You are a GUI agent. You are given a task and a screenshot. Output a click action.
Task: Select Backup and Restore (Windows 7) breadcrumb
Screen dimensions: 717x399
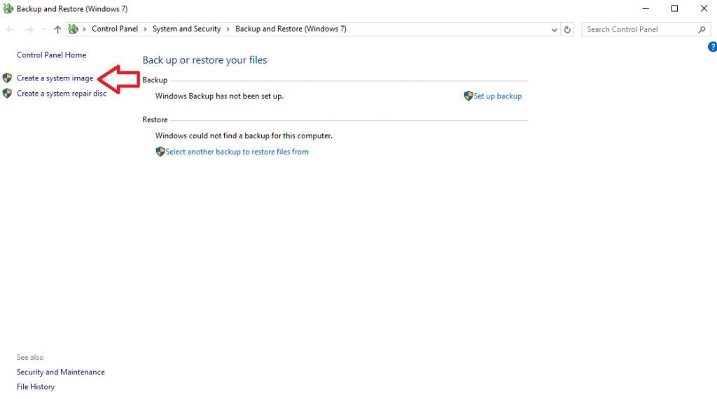point(291,29)
